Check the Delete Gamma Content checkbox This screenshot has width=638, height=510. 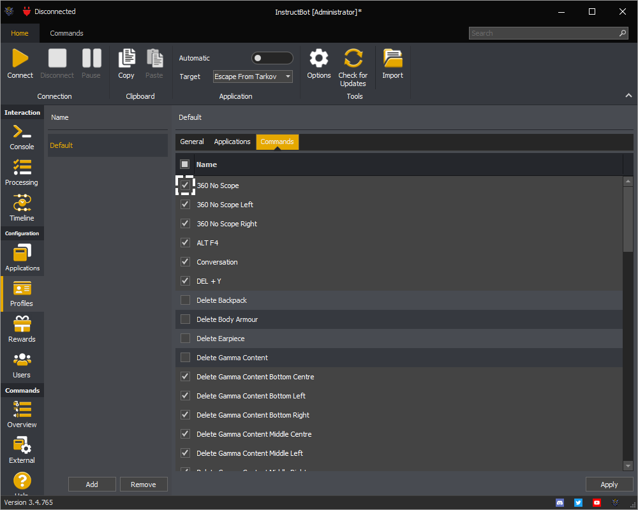[x=185, y=358]
